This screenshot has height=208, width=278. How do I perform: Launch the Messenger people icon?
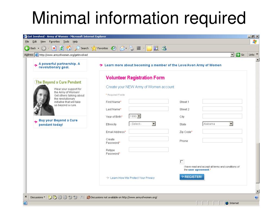click(164, 48)
